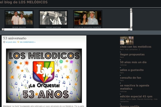Screen dimensions: 161x107
Task: Click the gallery scroll-right arrow
Action: [129, 29]
